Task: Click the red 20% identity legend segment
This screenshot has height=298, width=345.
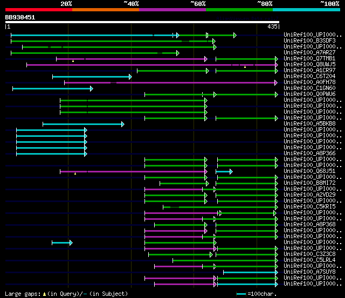Action: pyautogui.click(x=39, y=10)
